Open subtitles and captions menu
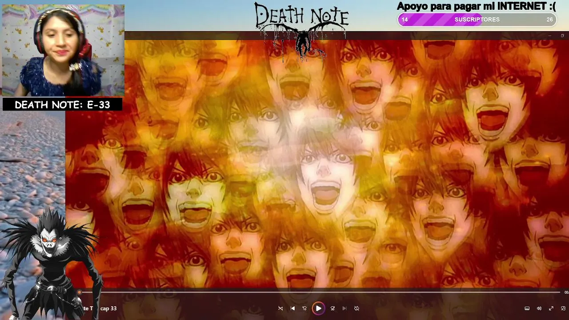The image size is (569, 320). (x=527, y=308)
